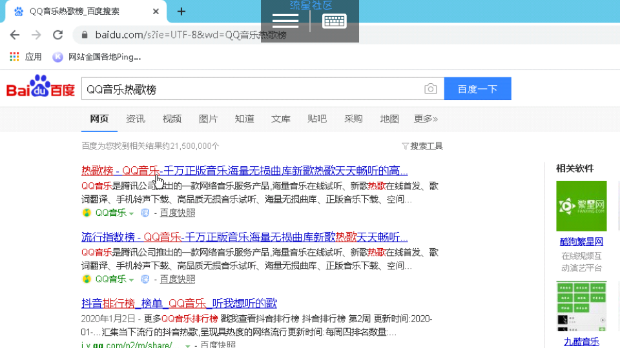
Task: Expand QQ音乐 dropdown arrow under 热歌榜 result
Action: [x=132, y=213]
